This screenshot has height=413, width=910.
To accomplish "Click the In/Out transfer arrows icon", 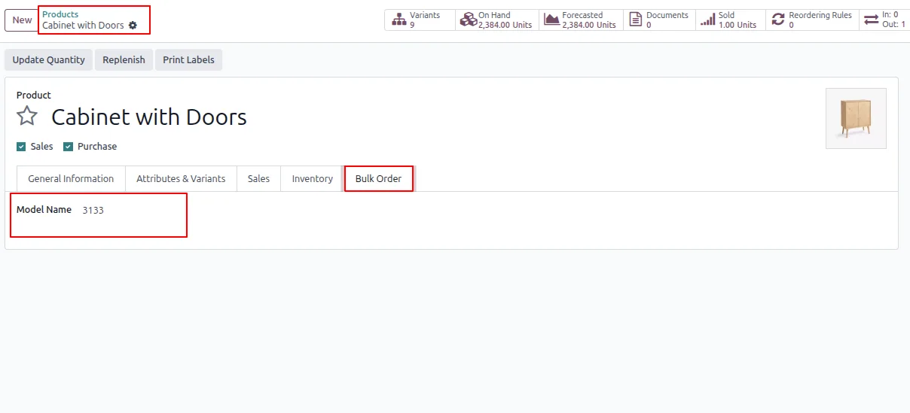I will tap(871, 20).
